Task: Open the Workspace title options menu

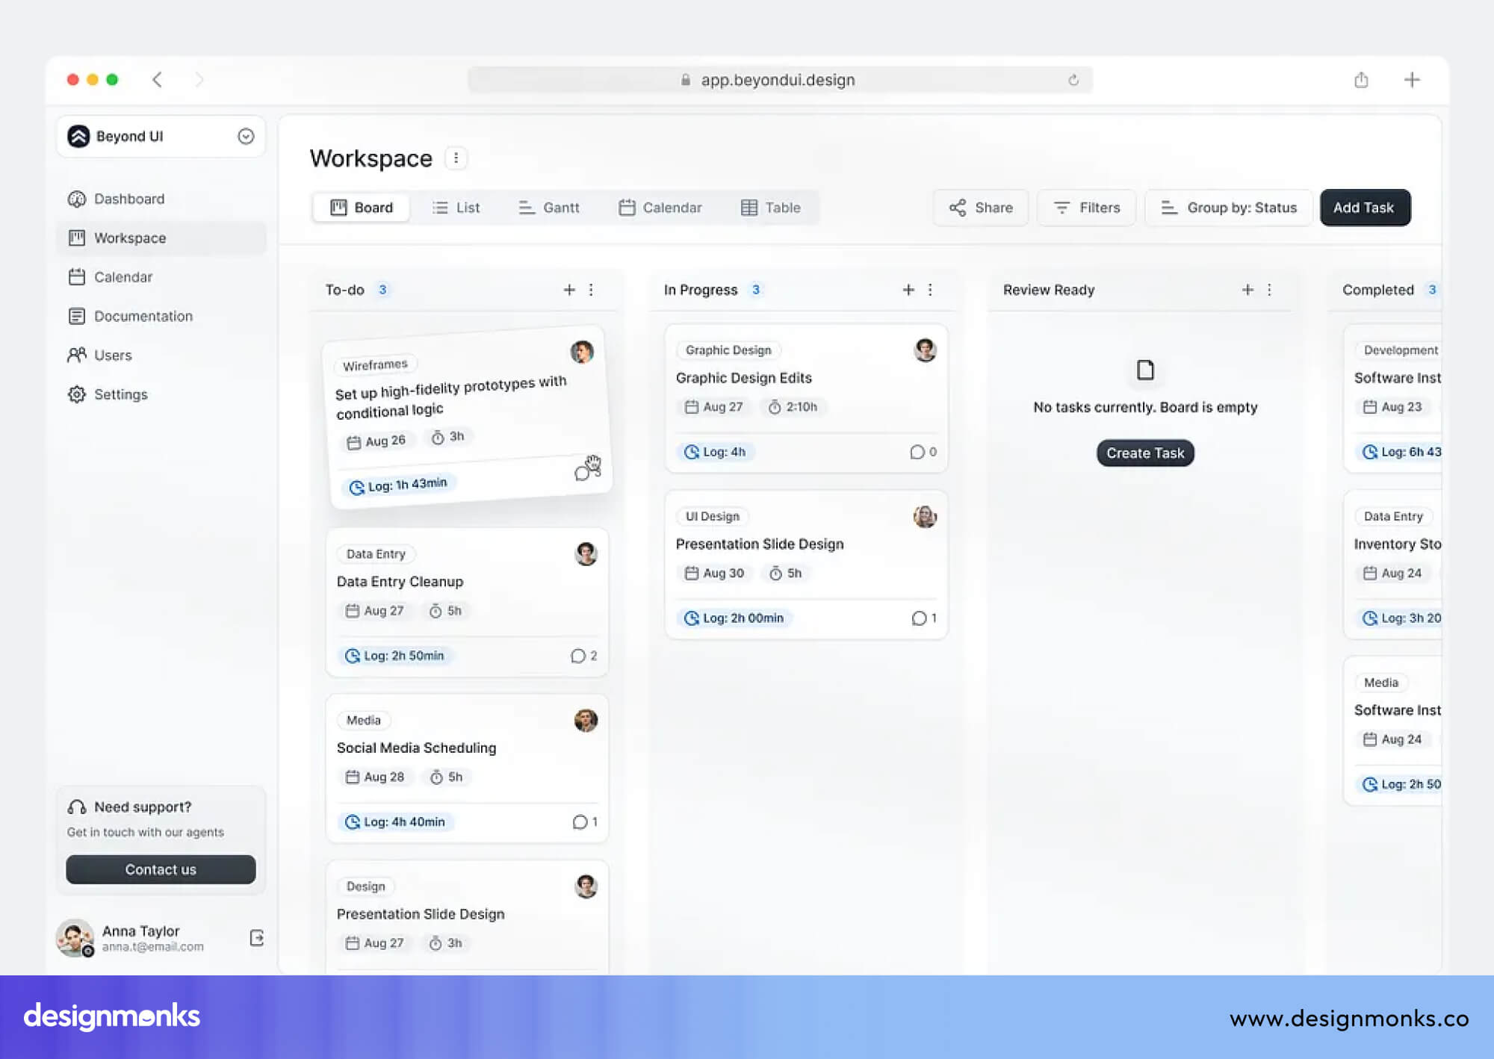Action: tap(456, 158)
